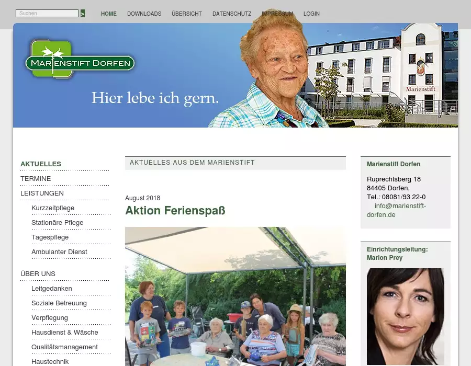Open the ÜBERSICHT navigation link
Viewport: 471px width, 366px height.
tap(187, 14)
